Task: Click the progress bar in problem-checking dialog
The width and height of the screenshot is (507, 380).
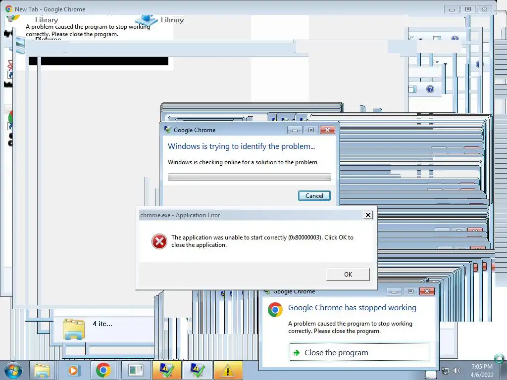Action: pyautogui.click(x=250, y=177)
